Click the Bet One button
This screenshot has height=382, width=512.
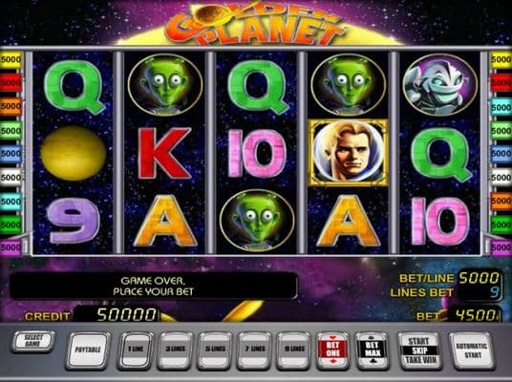(x=332, y=350)
